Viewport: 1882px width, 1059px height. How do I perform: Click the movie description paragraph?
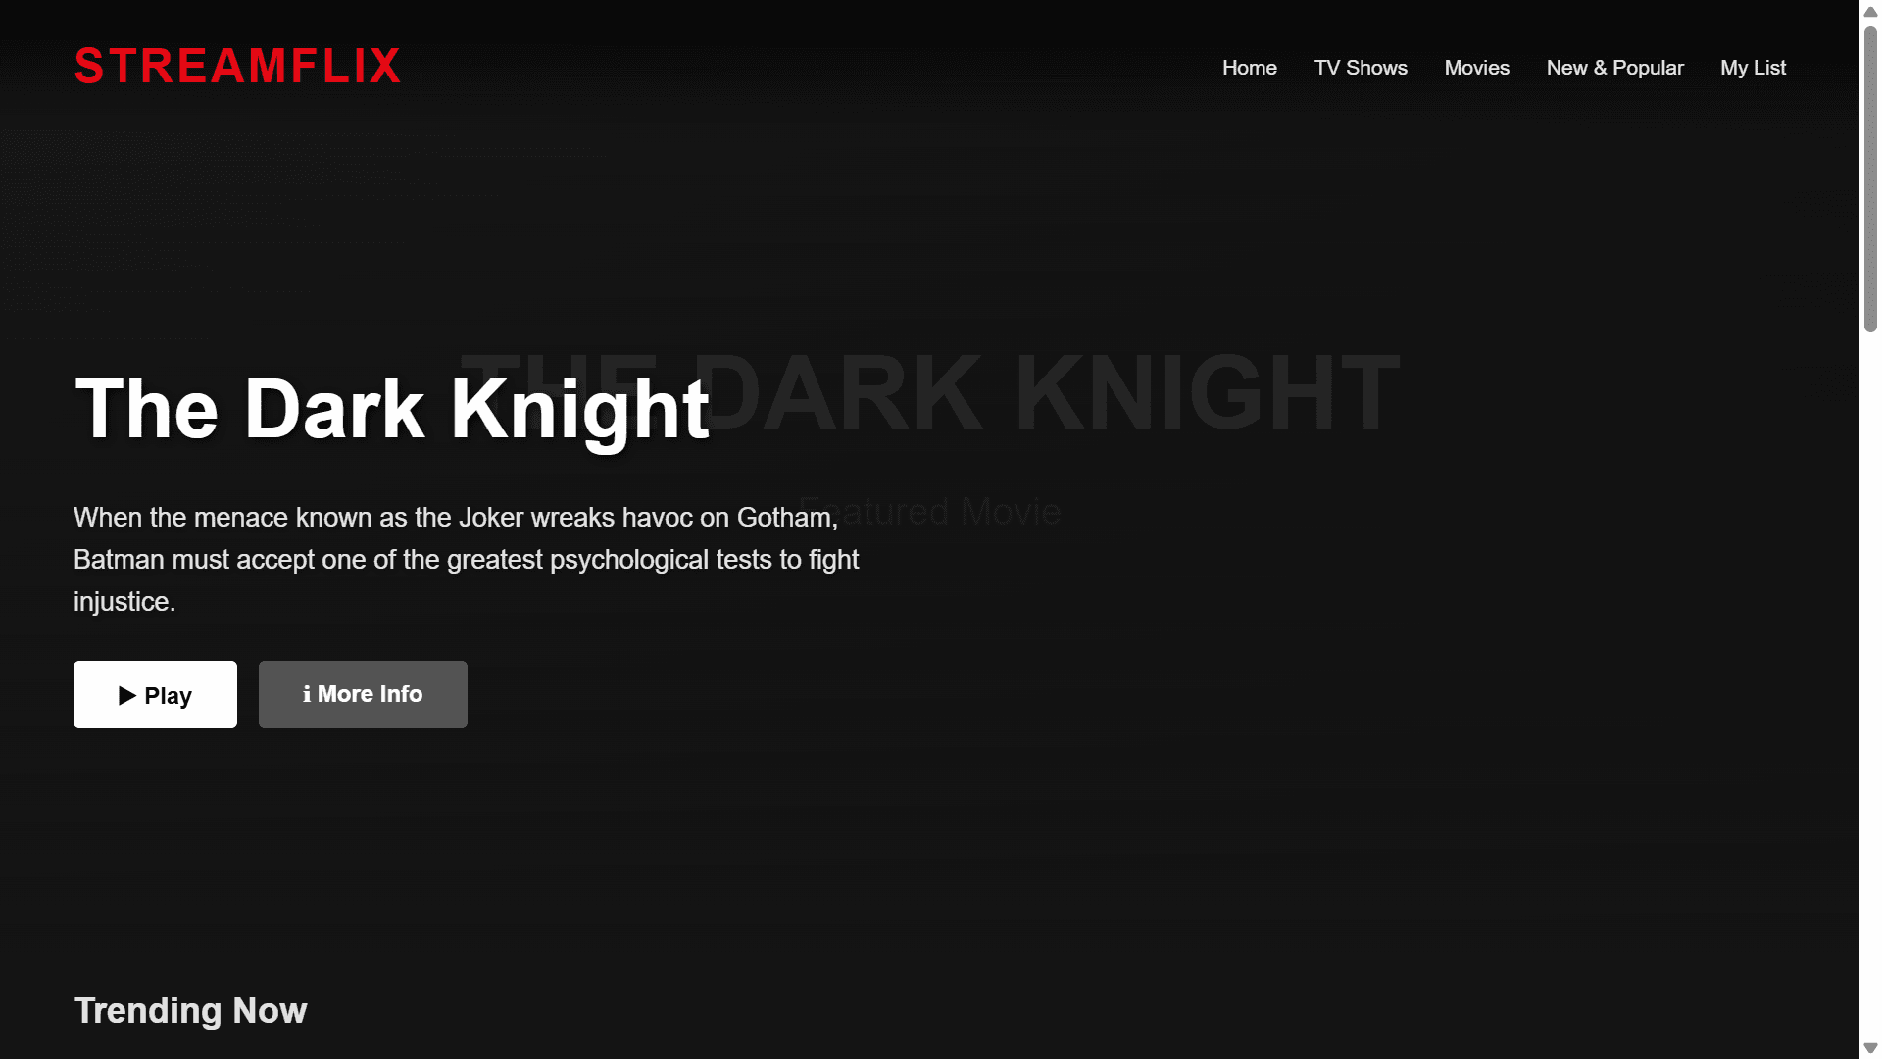pyautogui.click(x=466, y=559)
